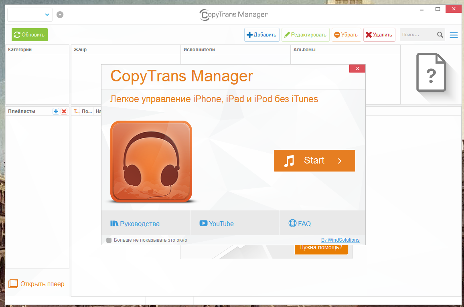This screenshot has width=464, height=307.
Task: Maximize the CopyTrans Manager window
Action: (x=438, y=9)
